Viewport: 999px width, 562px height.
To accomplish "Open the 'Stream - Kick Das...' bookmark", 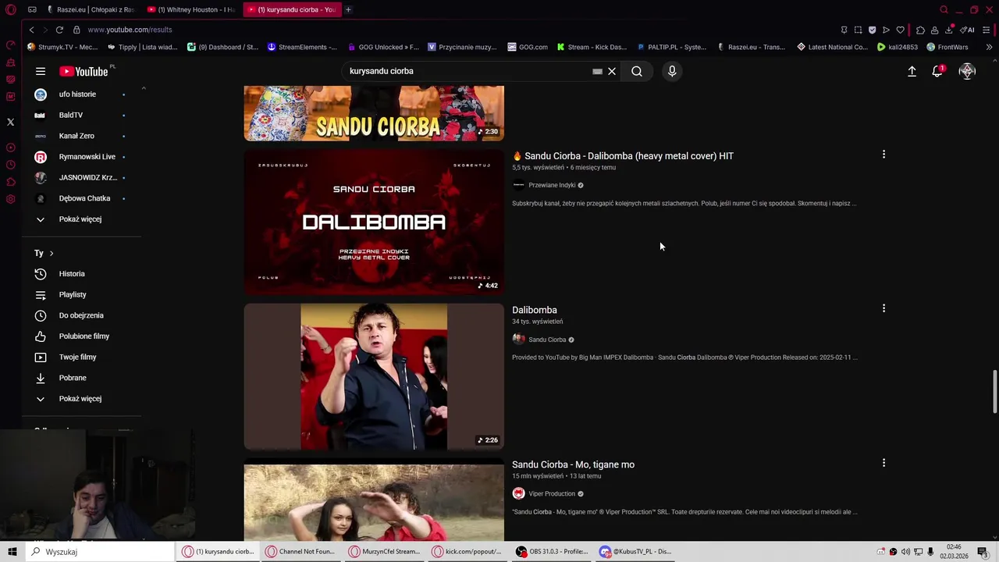I will coord(592,47).
